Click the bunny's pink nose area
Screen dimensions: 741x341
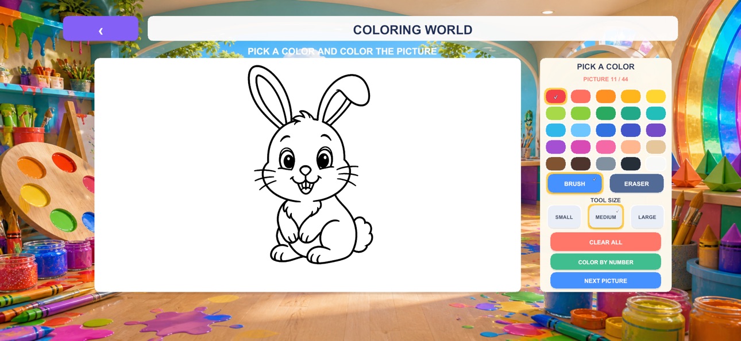coord(306,170)
